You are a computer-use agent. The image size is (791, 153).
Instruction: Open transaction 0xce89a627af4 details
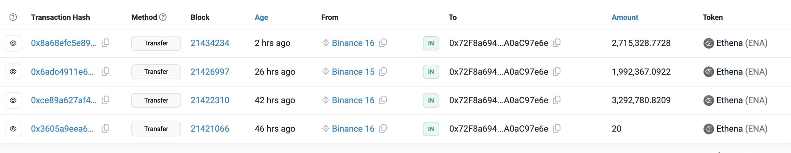pos(63,100)
